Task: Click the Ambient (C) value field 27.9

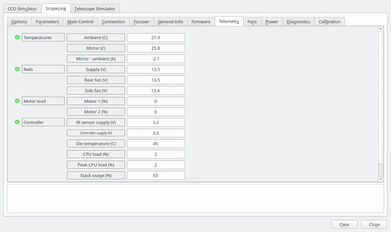Action: tap(156, 37)
